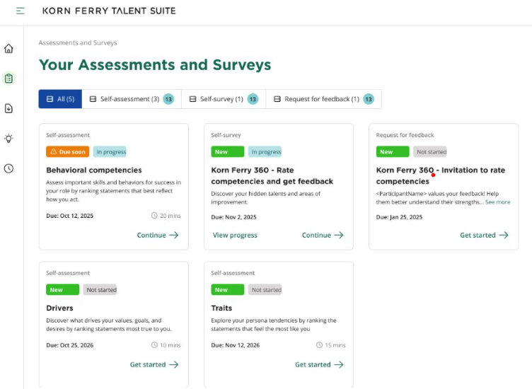Click New badge on Request for feedback card

(393, 151)
